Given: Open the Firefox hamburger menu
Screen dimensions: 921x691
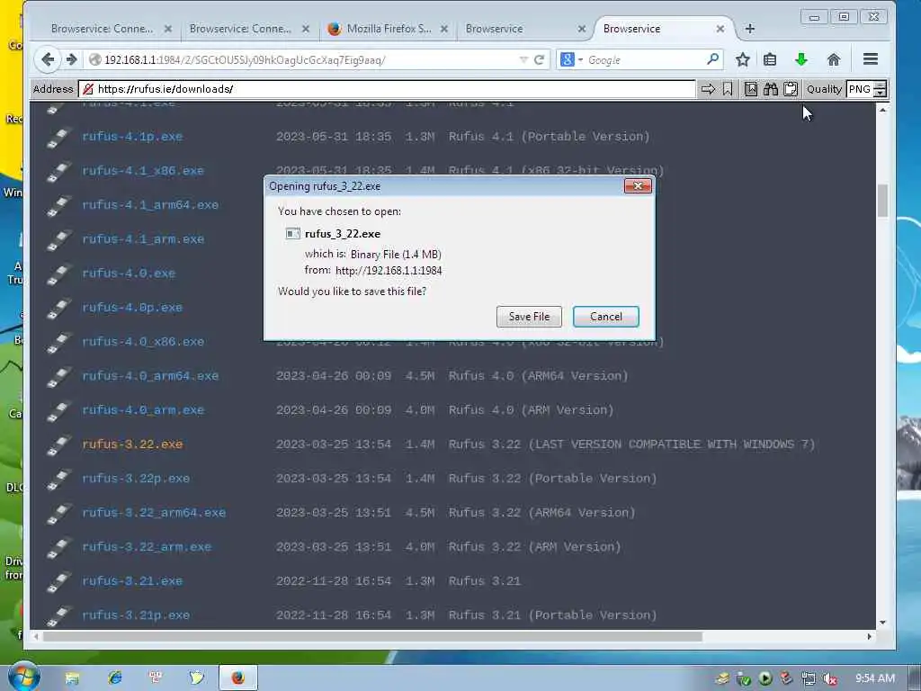Looking at the screenshot, I should [x=871, y=58].
